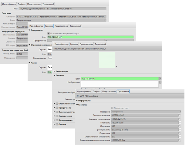This screenshot has width=189, height=148.
Task: Toggle the Использовать визуальный образ checkbox
Action: tap(49, 33)
